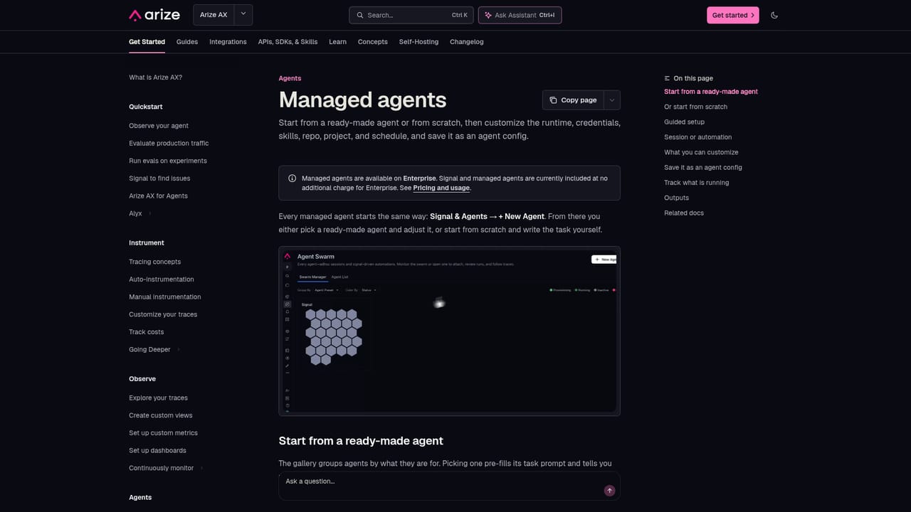Screen dimensions: 911x512
Task: Open the Integrations tab
Action: click(228, 42)
